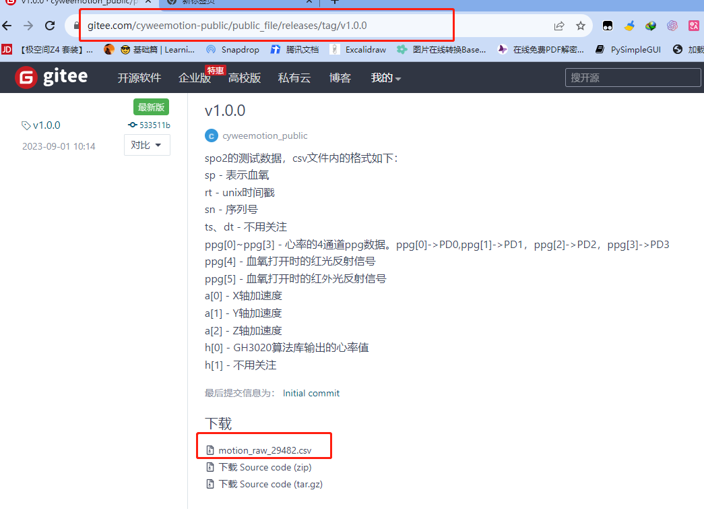Bookmark this page with the star icon
The width and height of the screenshot is (704, 517).
pos(581,26)
